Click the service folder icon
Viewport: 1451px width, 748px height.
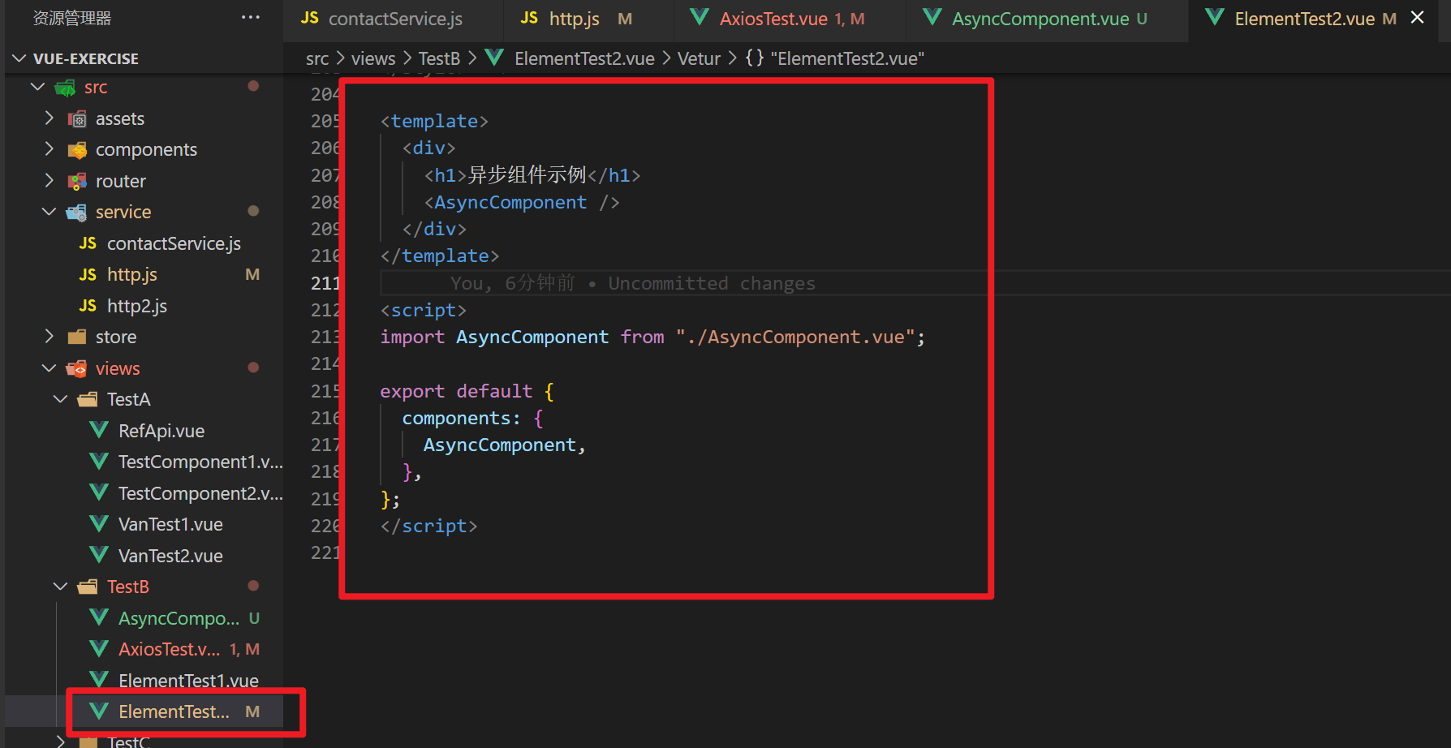pyautogui.click(x=77, y=213)
